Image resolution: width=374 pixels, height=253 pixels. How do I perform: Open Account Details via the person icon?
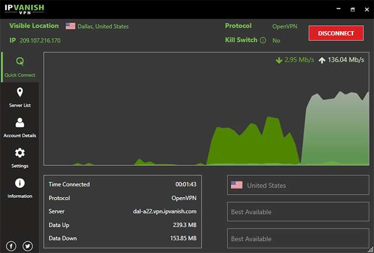[20, 123]
